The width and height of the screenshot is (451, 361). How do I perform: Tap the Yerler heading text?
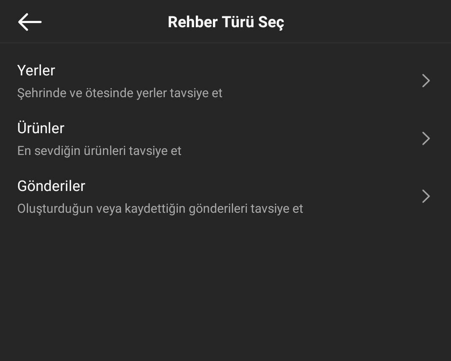[36, 70]
